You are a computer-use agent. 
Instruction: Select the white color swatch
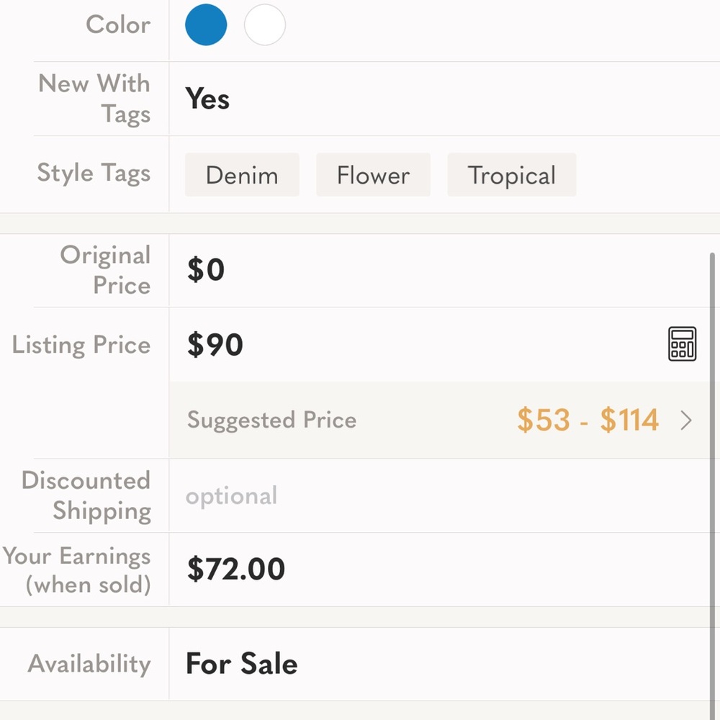point(265,25)
